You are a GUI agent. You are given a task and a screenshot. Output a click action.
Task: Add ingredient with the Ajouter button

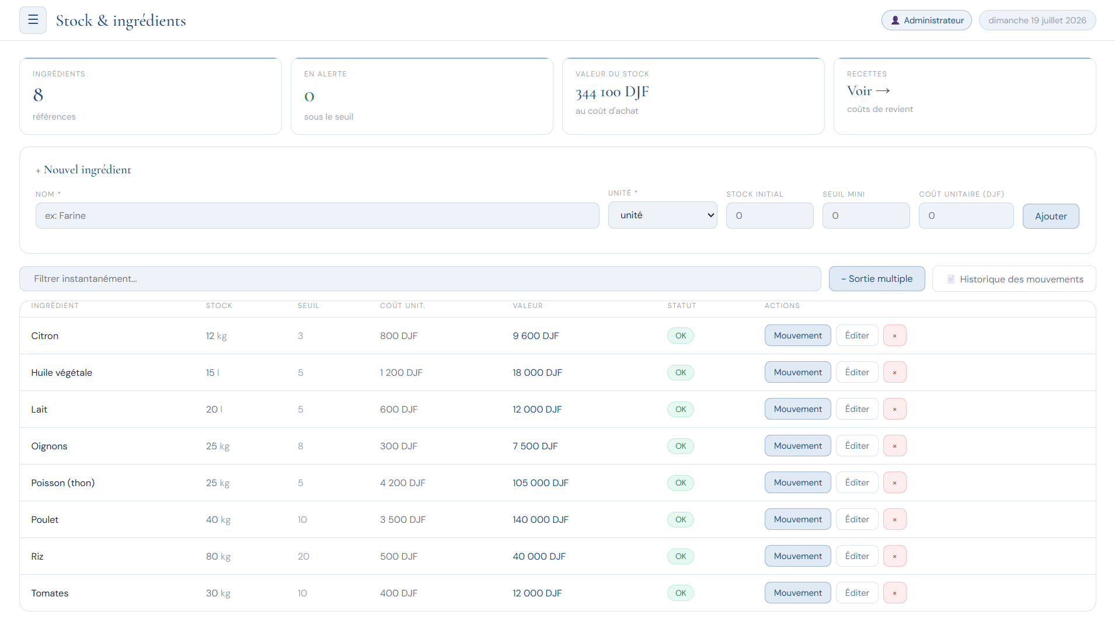1051,216
